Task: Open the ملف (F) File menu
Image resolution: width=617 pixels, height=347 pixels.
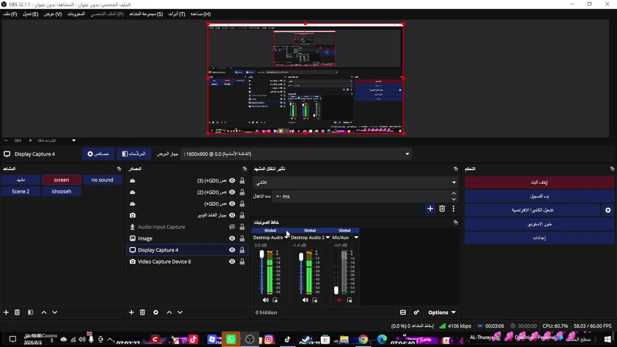Action: 10,14
